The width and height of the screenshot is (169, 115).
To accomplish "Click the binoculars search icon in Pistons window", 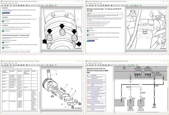I will click(x=27, y=65).
